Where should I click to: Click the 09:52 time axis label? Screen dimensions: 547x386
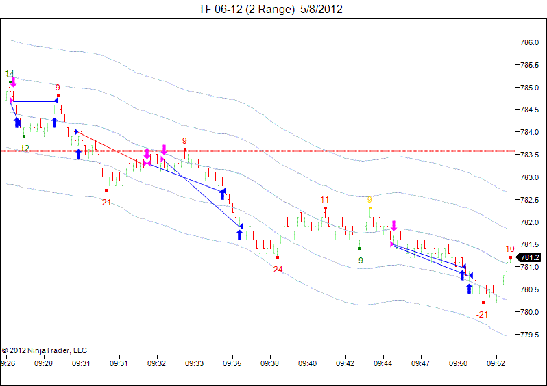[496, 363]
